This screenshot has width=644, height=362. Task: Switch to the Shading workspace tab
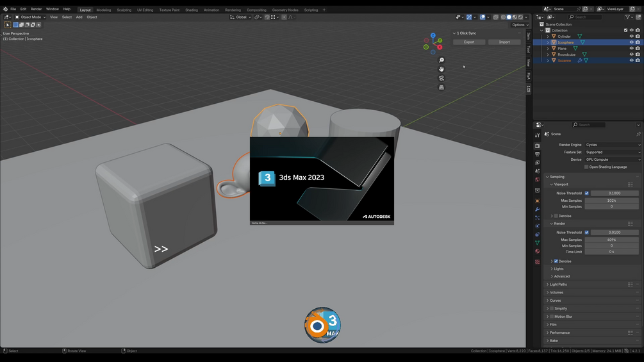tap(192, 10)
